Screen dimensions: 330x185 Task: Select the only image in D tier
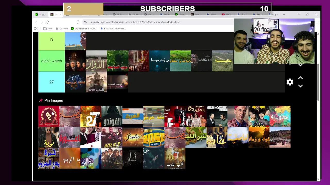tap(75, 41)
